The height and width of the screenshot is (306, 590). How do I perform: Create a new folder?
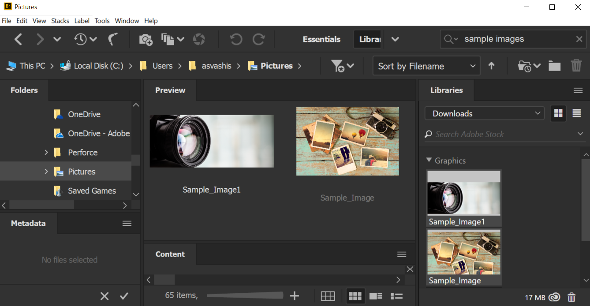pos(554,66)
